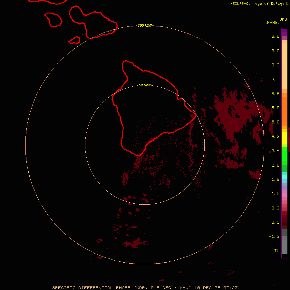Screen dimensions: 290x290
Task: Click the 5.0 colorbar value label
Action: 275,122
